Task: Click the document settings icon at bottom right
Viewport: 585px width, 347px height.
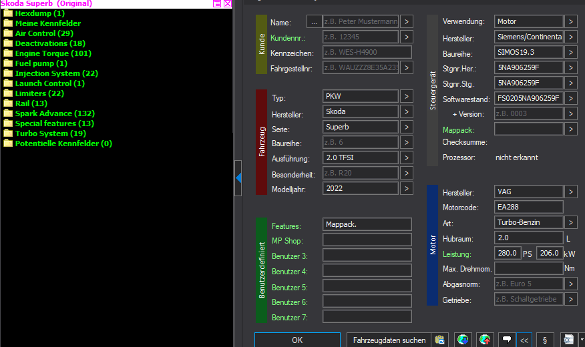Action: pos(568,340)
